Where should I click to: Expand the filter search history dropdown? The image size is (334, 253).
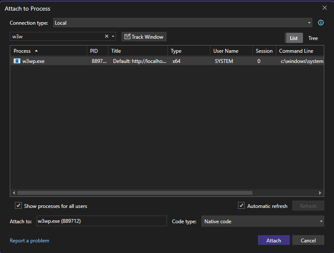coord(113,37)
